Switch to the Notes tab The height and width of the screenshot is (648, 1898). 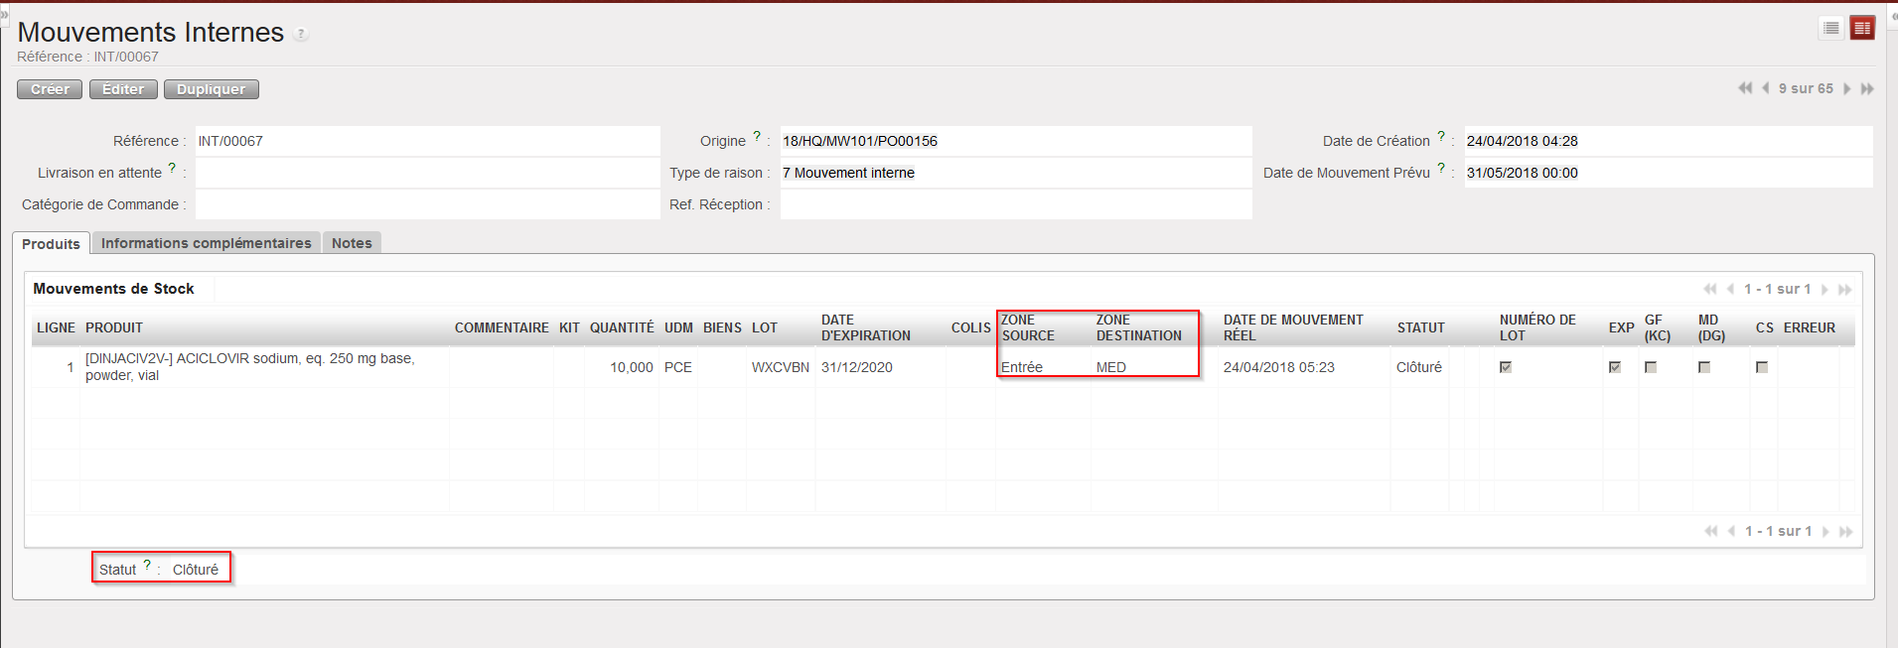click(x=352, y=243)
